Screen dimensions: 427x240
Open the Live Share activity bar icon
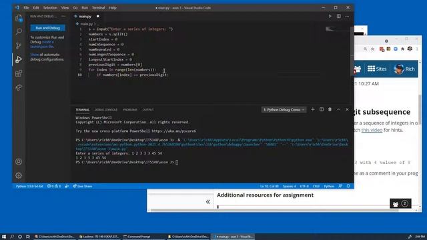pos(19,87)
